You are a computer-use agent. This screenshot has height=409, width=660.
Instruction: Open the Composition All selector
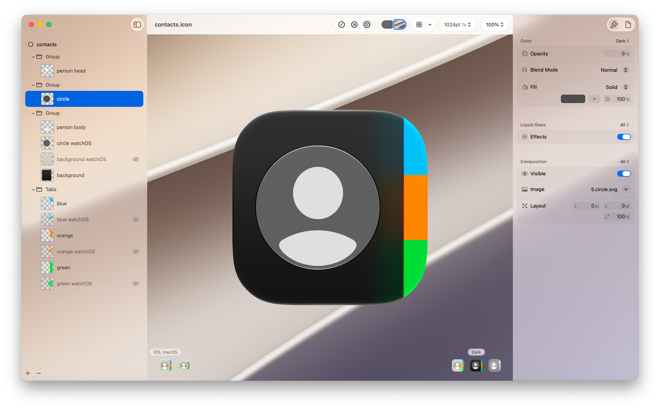625,162
